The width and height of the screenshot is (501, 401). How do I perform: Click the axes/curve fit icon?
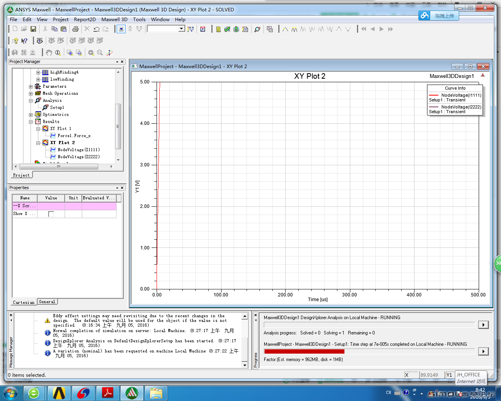(x=110, y=52)
